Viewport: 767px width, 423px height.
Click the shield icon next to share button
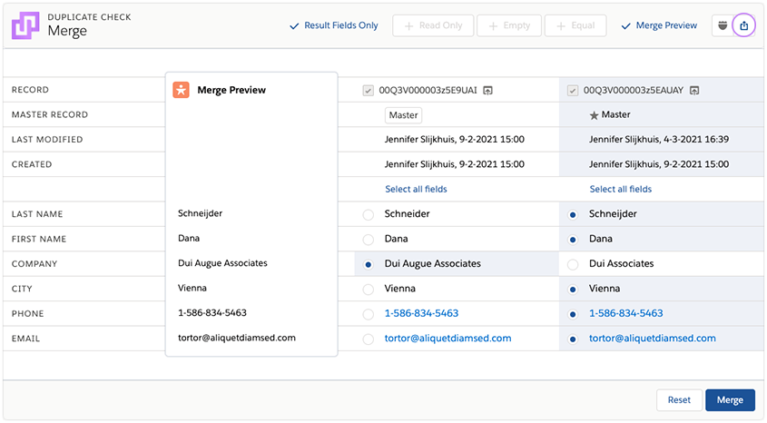coord(723,25)
